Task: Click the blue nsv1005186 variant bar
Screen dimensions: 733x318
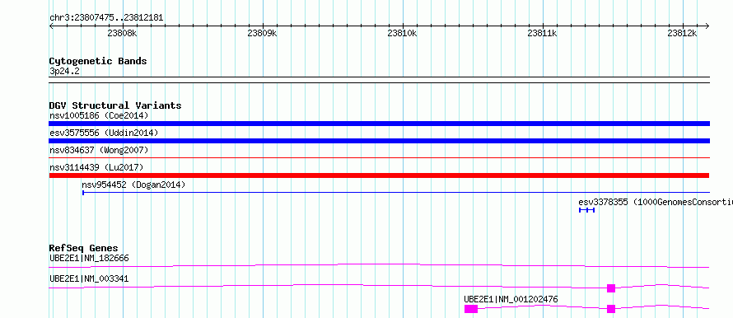Action: [x=379, y=124]
